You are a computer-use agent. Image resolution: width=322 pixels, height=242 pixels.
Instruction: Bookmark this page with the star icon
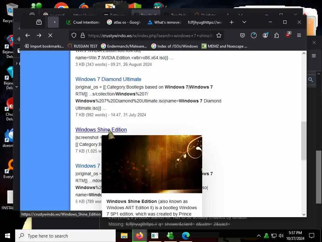tap(219, 36)
